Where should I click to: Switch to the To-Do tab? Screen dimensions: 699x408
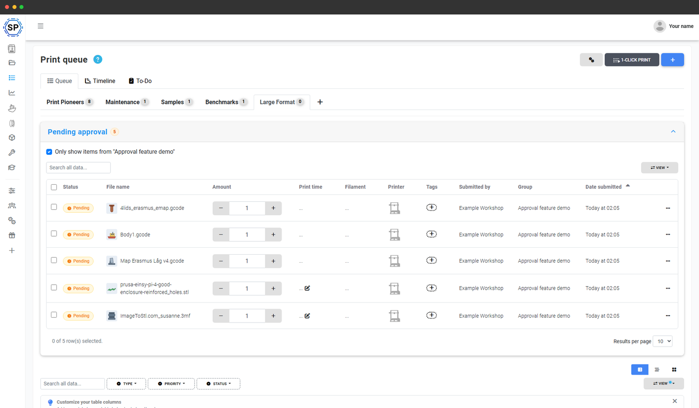140,81
